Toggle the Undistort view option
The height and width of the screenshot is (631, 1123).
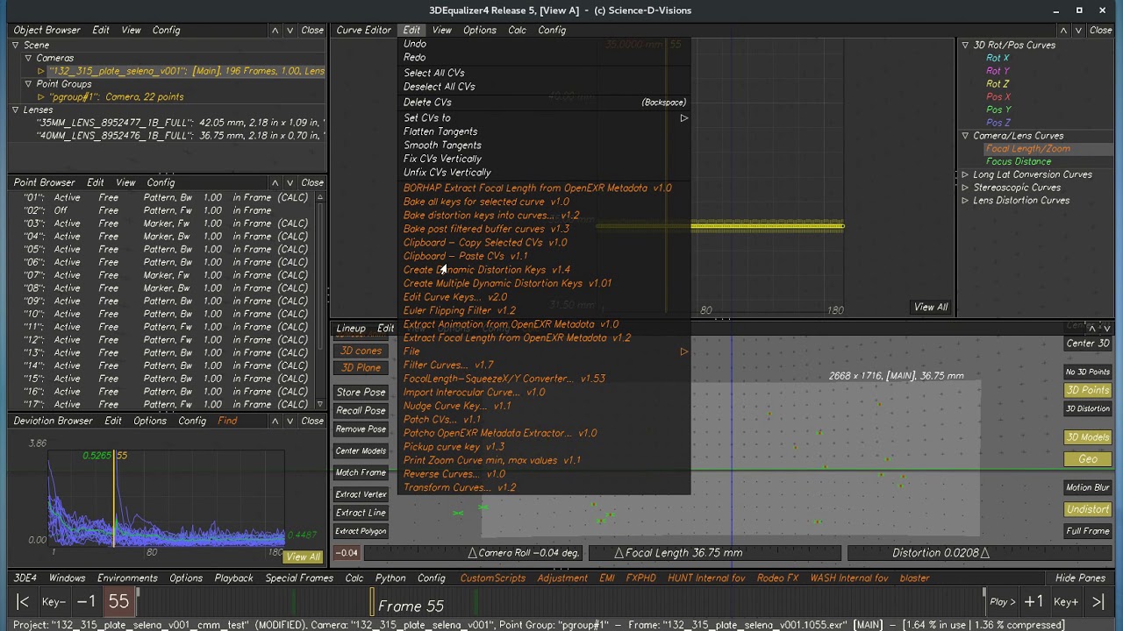click(x=1087, y=509)
